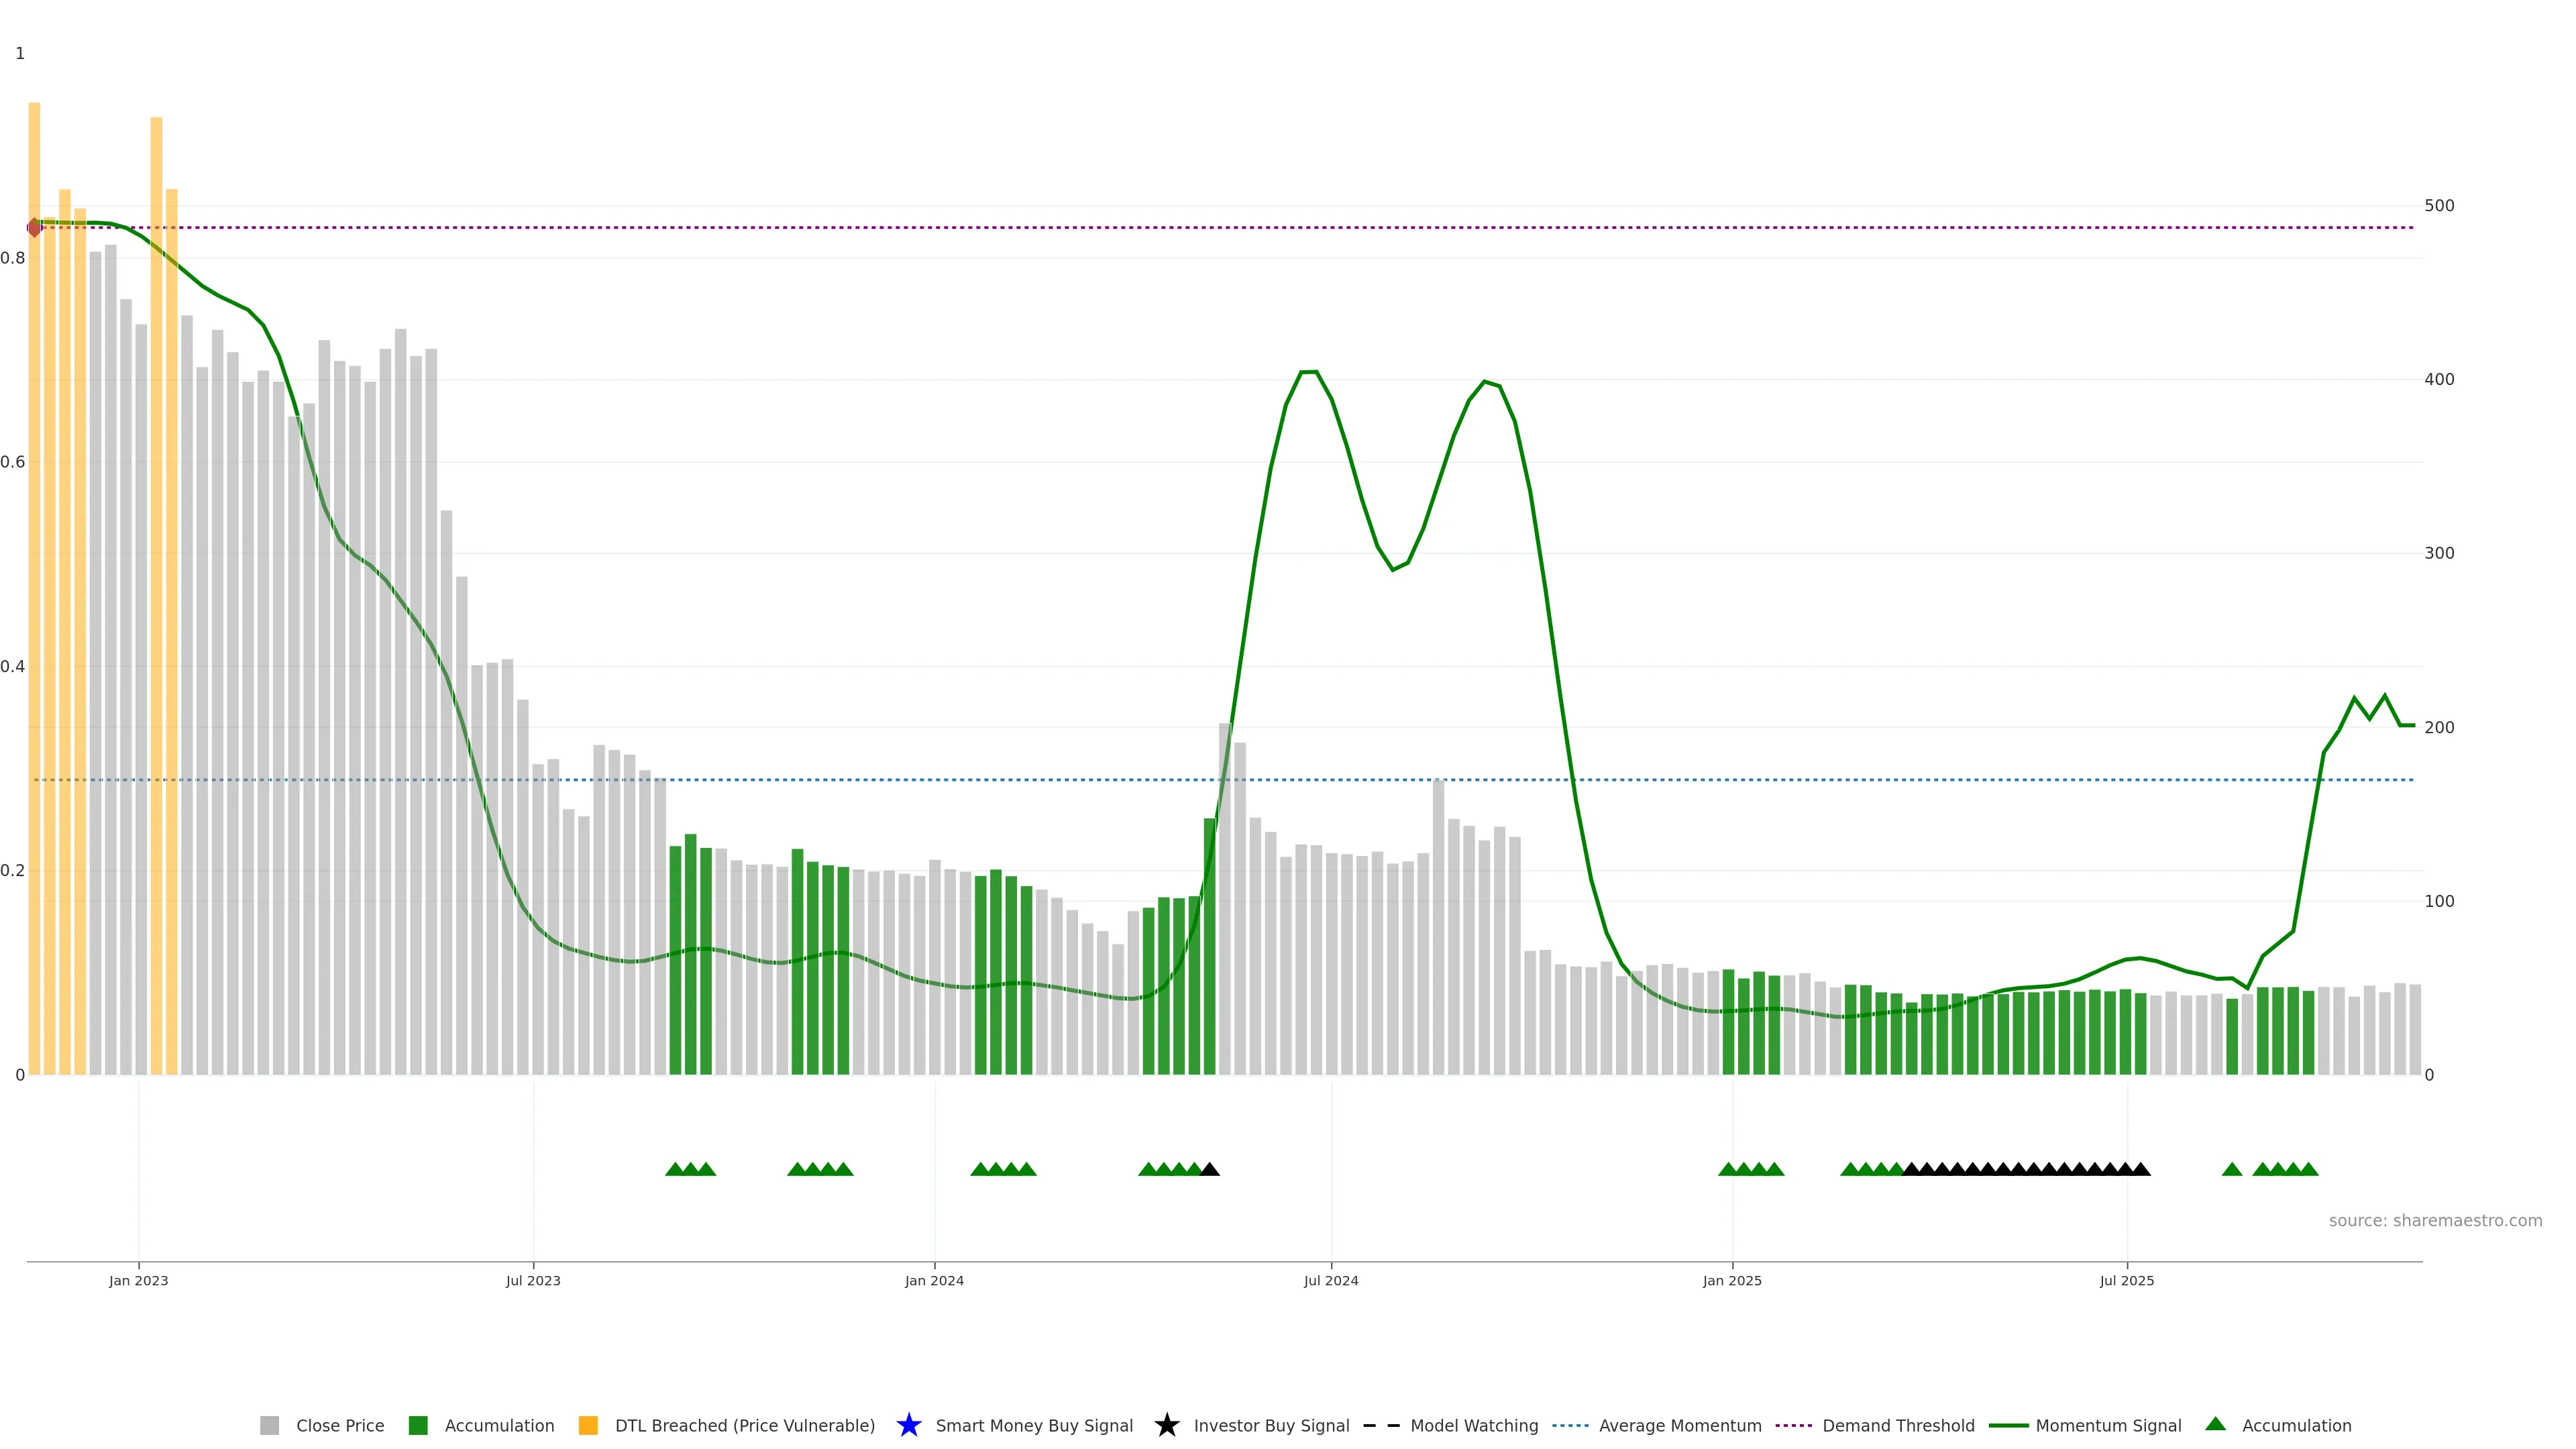Click the green Accumulation triangle legend icon

2215,1424
